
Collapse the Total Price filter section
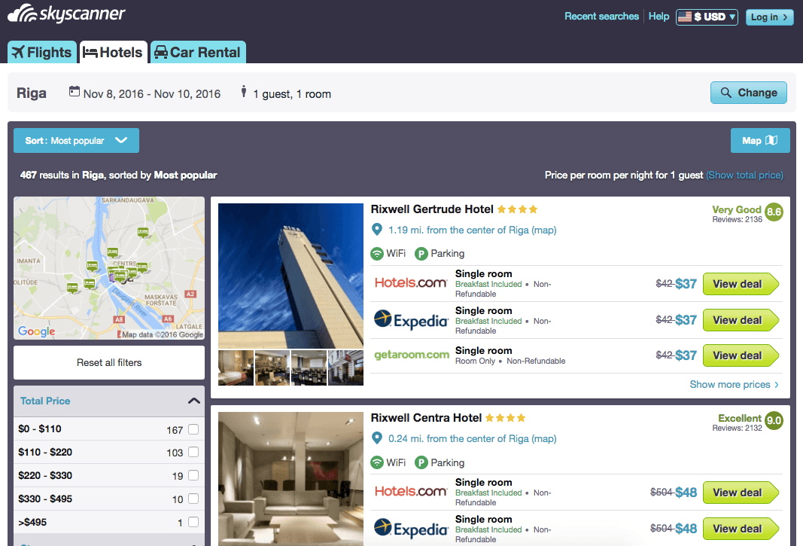tap(193, 401)
